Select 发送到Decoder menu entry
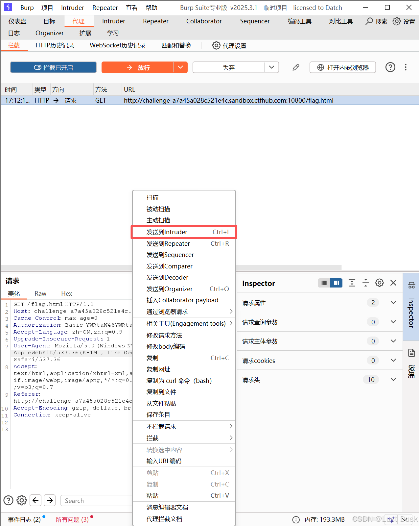The image size is (419, 526). point(184,277)
